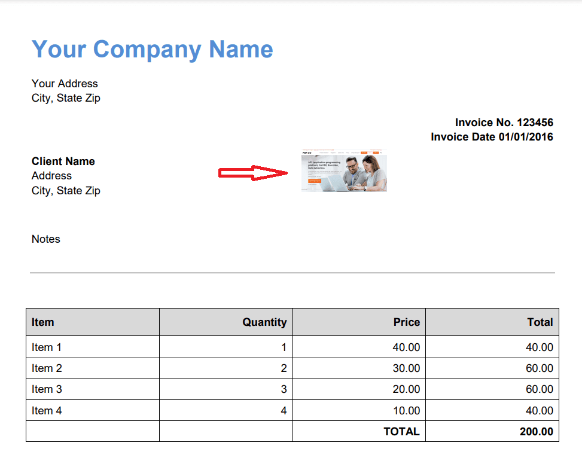Click the grand total amount 200.00

point(536,432)
